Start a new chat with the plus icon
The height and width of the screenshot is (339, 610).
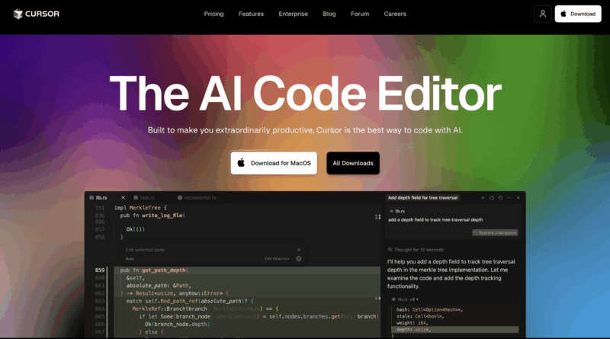click(483, 198)
